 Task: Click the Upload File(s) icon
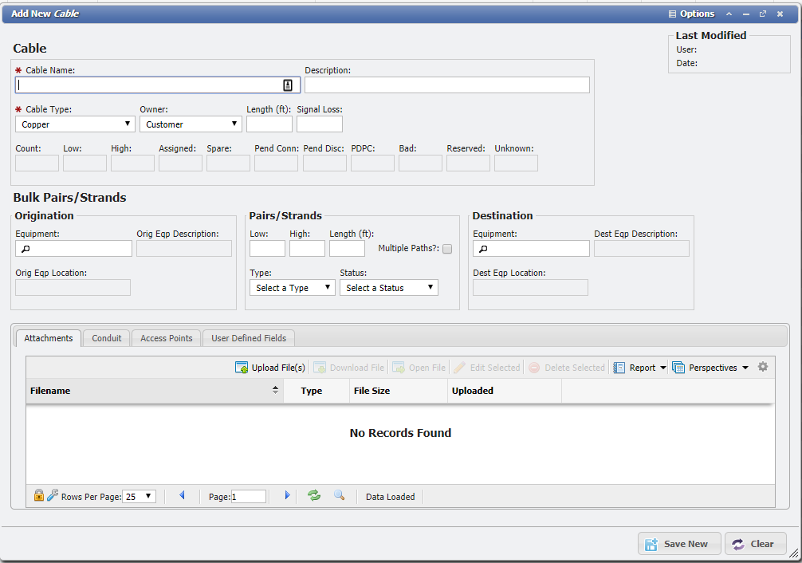242,368
